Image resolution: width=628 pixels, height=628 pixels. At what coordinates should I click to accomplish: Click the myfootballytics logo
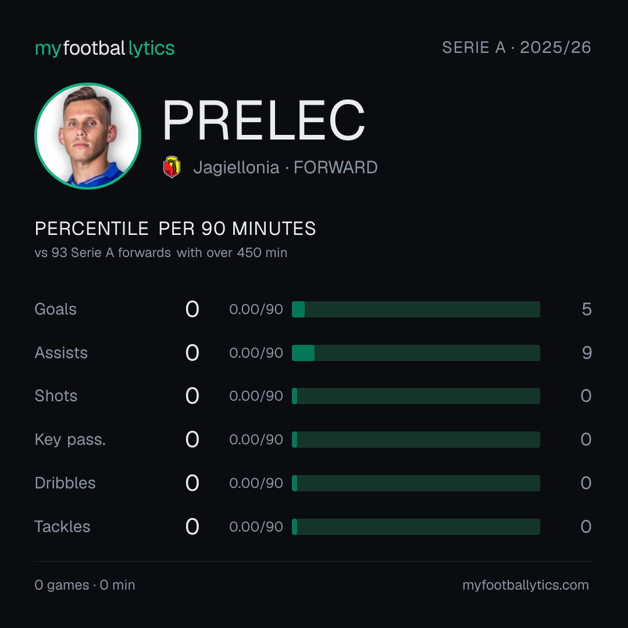(x=105, y=48)
